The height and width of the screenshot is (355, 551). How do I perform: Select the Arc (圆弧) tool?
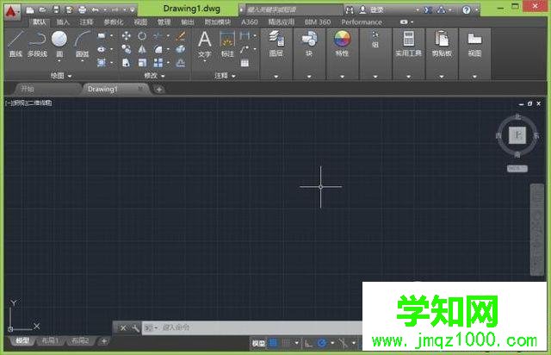tap(83, 44)
